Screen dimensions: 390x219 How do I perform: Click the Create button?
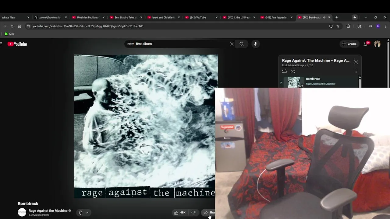click(349, 44)
